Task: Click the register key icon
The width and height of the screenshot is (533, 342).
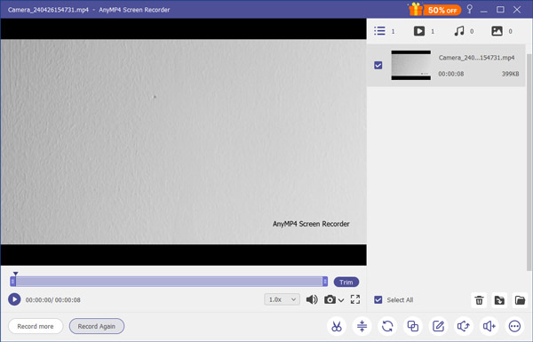Action: click(x=470, y=9)
